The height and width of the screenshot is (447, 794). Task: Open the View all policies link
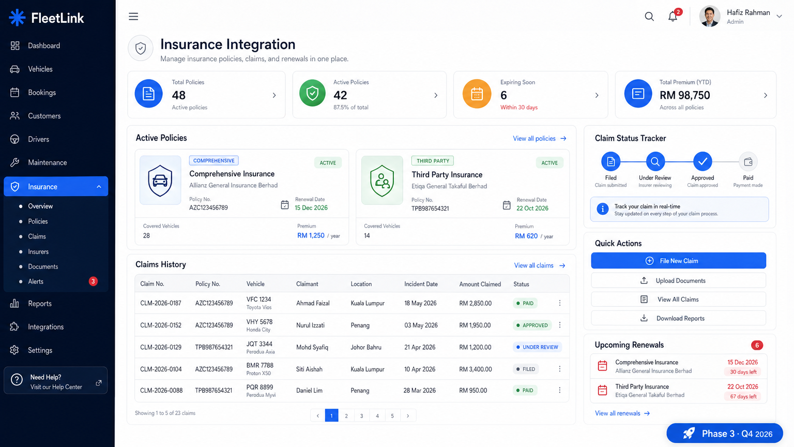(x=539, y=138)
